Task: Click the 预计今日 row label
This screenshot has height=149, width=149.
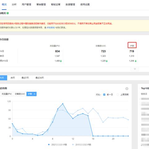Action: click(x=4, y=61)
